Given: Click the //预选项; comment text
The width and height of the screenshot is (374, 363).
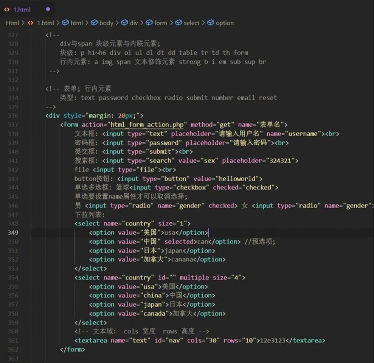Looking at the screenshot, I should pos(260,241).
